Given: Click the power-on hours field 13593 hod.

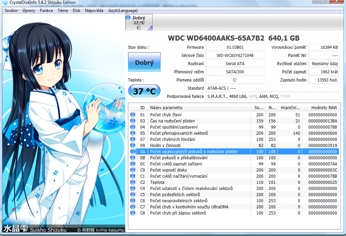Looking at the screenshot, I should 324,80.
